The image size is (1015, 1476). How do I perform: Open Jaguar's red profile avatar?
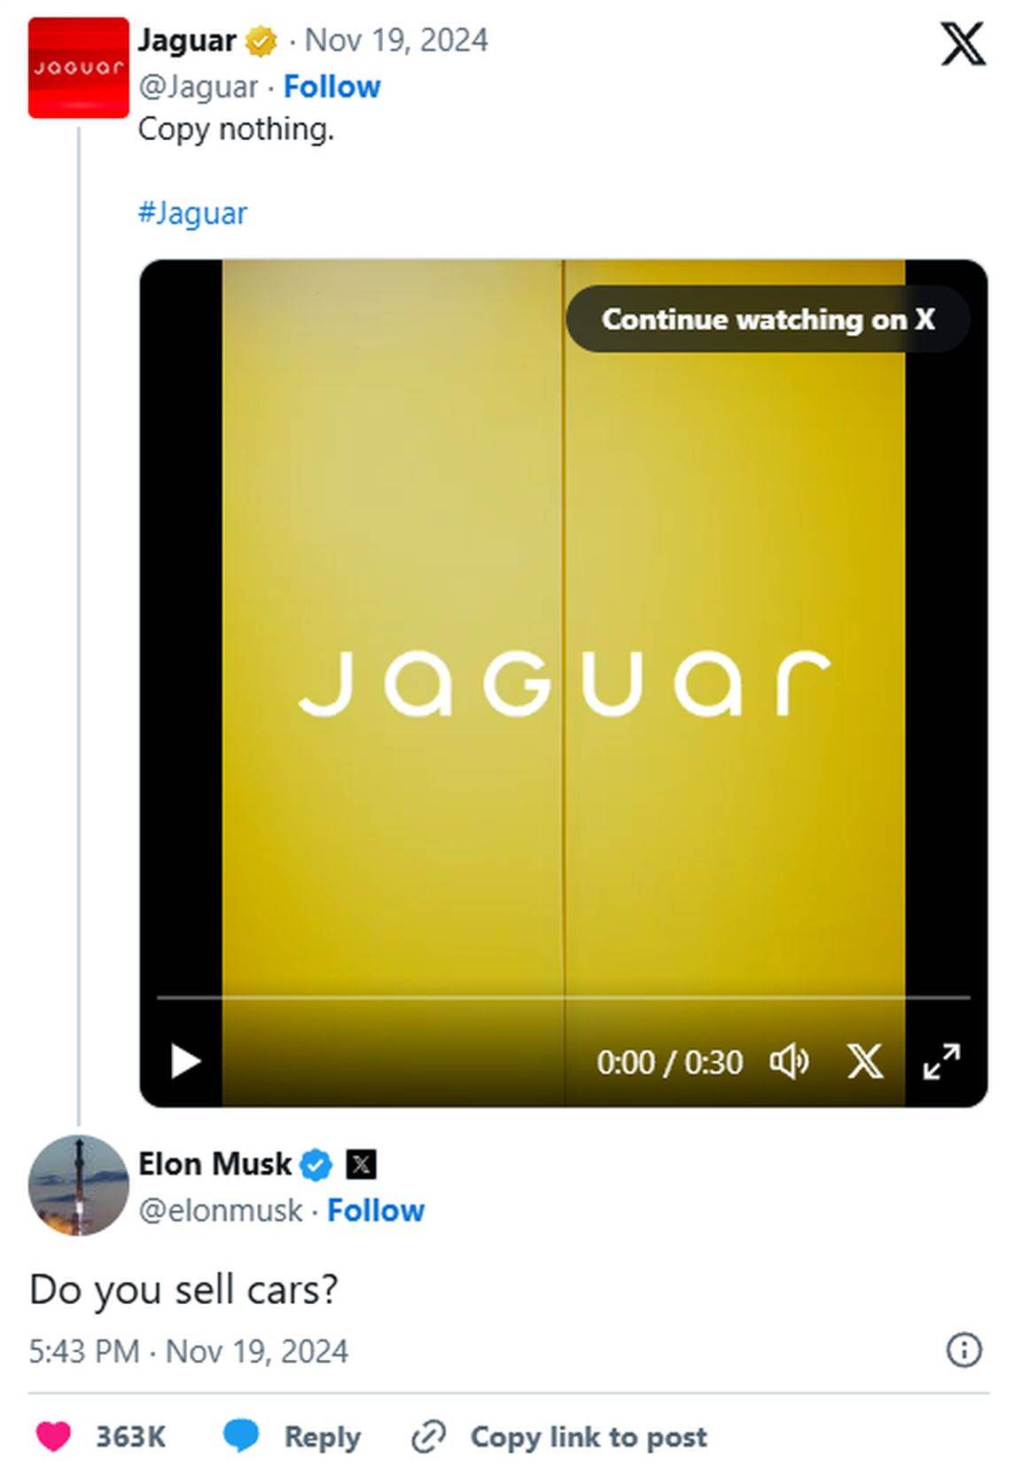tap(78, 67)
